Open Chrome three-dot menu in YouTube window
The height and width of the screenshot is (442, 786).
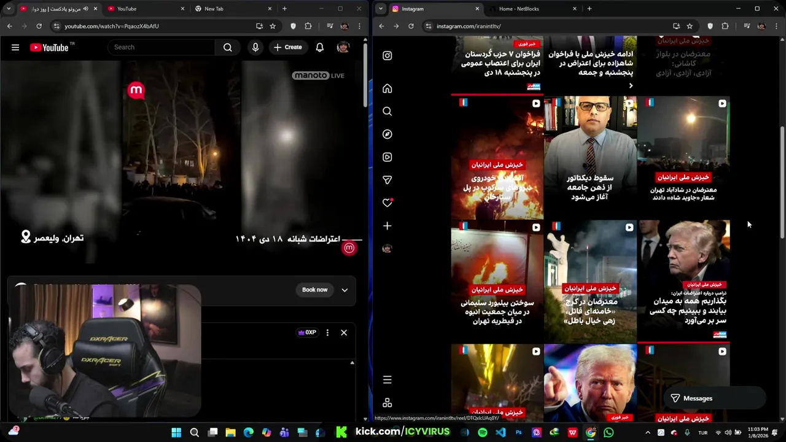(x=359, y=26)
